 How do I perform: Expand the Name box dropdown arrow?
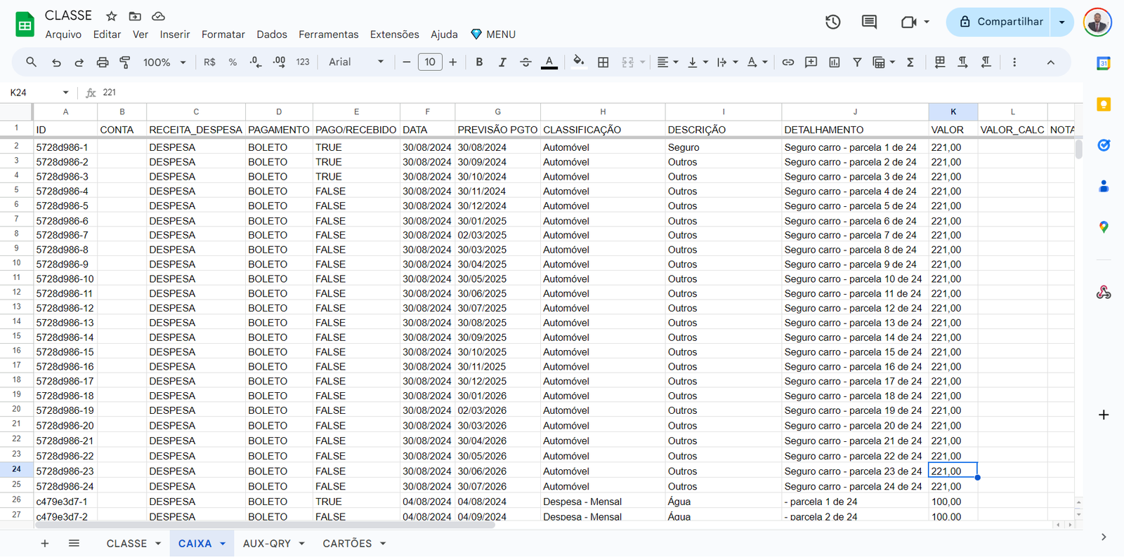point(65,93)
